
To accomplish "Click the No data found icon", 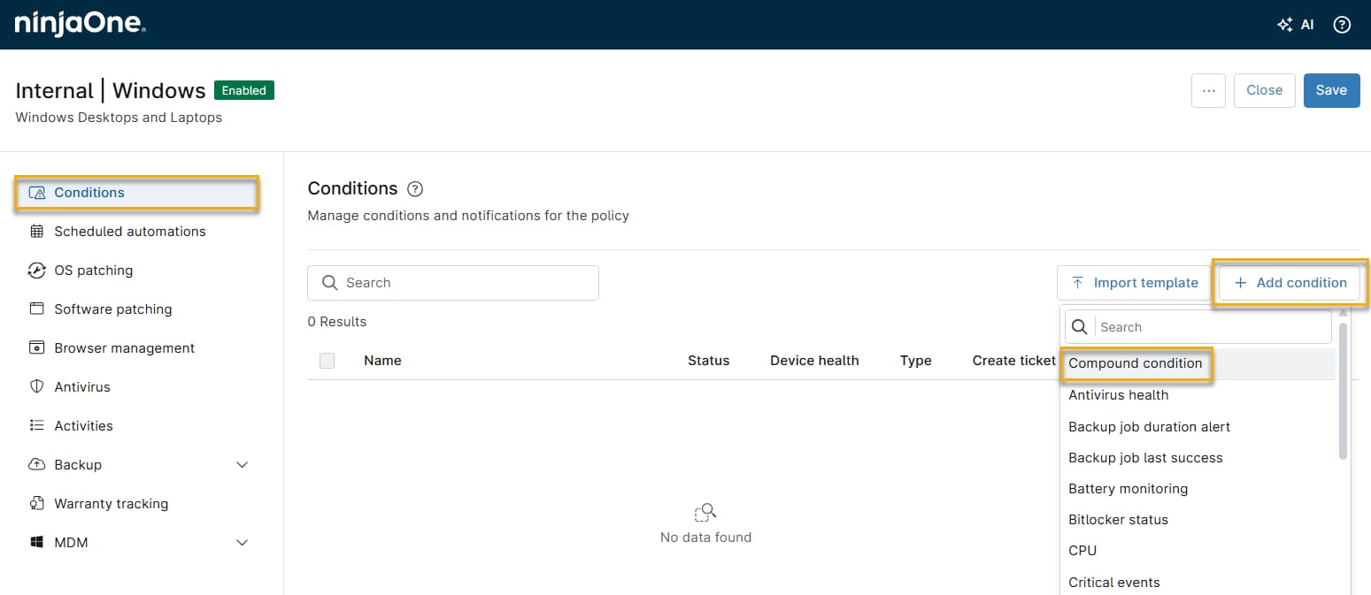I will pos(705,512).
